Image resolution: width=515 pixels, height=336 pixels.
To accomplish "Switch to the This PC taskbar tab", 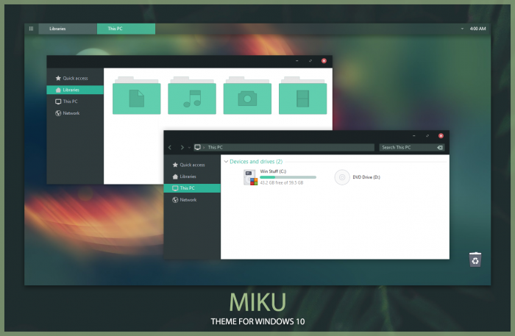I will pos(126,29).
